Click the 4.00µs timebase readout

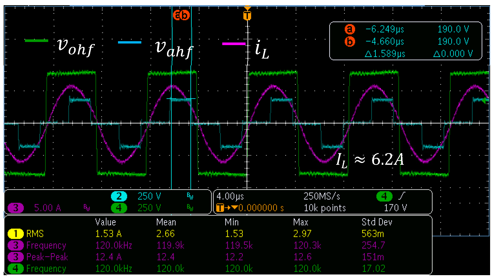tap(230, 196)
